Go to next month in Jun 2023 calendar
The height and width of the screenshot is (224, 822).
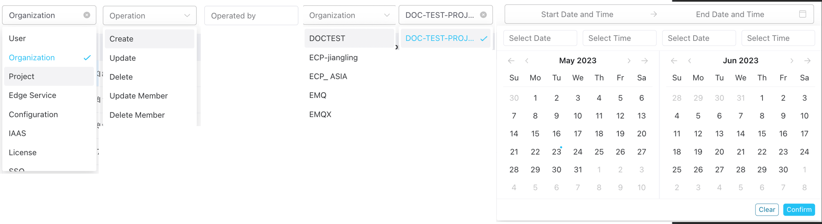792,61
